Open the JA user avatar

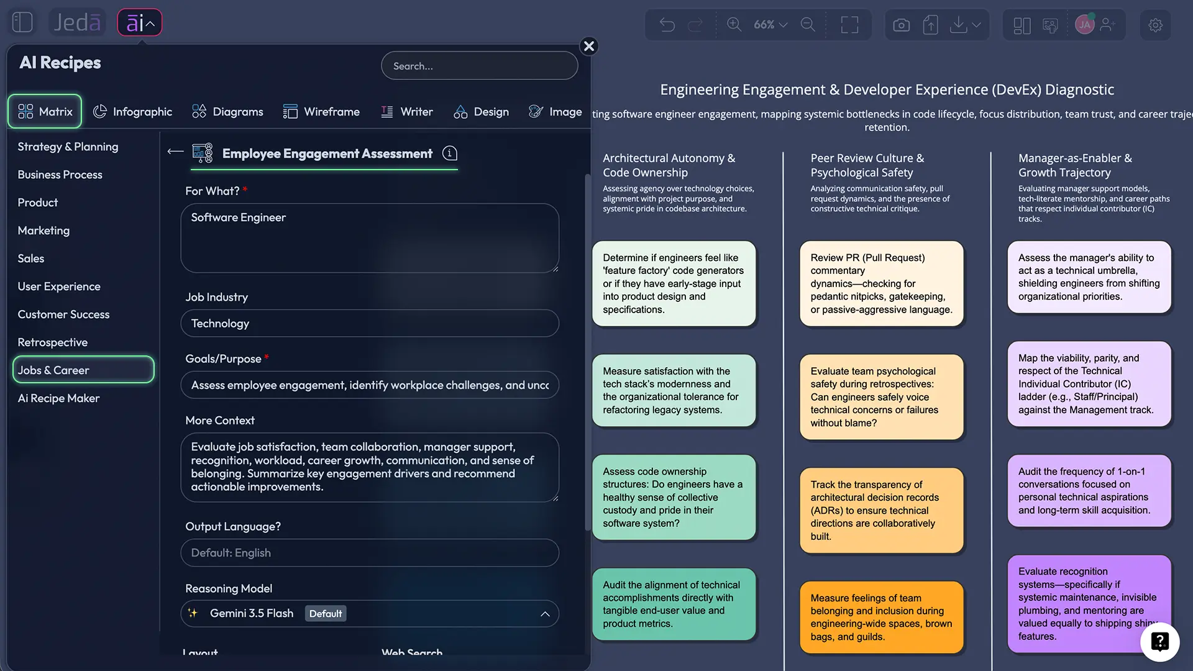pyautogui.click(x=1085, y=25)
